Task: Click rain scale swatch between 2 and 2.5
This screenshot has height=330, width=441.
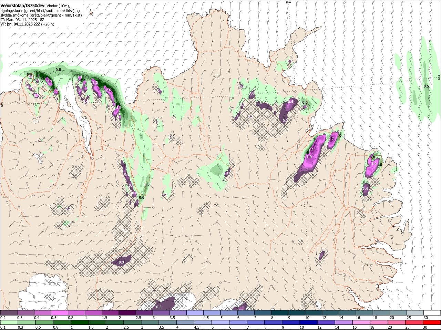Action: [115, 322]
